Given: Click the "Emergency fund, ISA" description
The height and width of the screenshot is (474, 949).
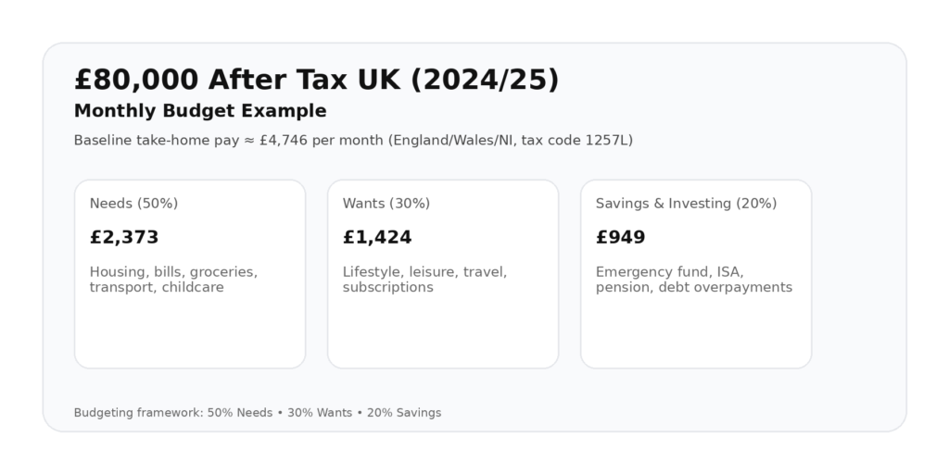Looking at the screenshot, I should click(x=669, y=272).
